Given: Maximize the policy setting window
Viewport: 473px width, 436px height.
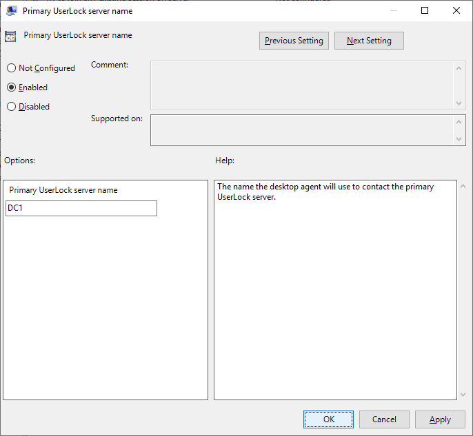Looking at the screenshot, I should click(425, 10).
